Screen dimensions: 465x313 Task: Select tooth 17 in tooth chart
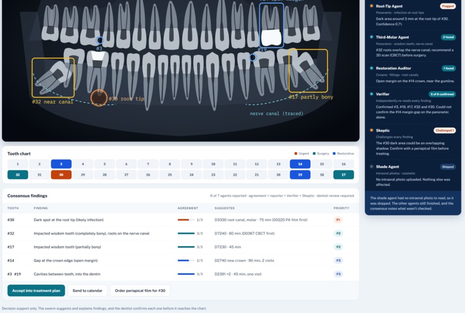343,174
